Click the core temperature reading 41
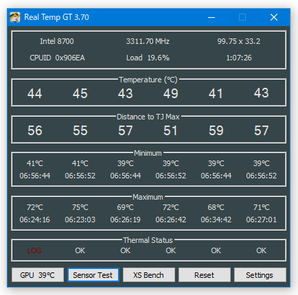Image resolution: width=298 pixels, height=295 pixels. coord(216,93)
